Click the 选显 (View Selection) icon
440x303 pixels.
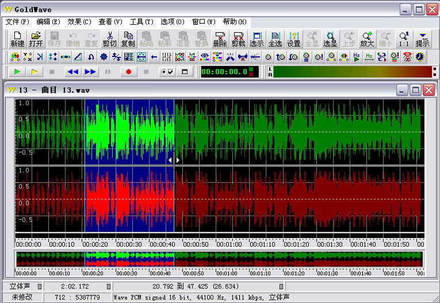pyautogui.click(x=330, y=39)
